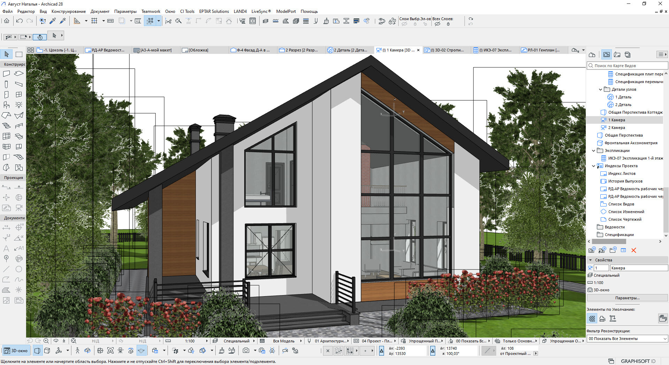This screenshot has height=365, width=669.
Task: Click the 3D-окно button at bottom left
Action: (x=16, y=351)
